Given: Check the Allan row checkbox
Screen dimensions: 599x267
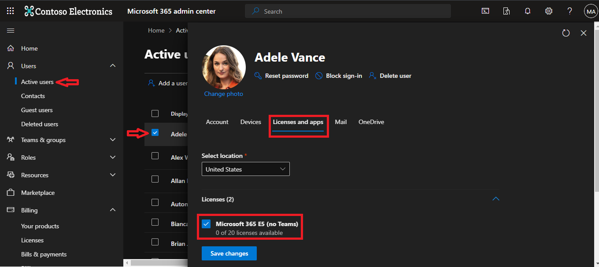Looking at the screenshot, I should (155, 179).
